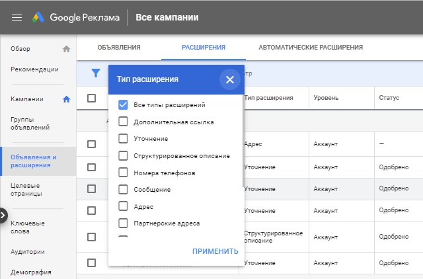This screenshot has height=279, width=423.
Task: Enable the Номера телефонов checkbox
Action: (x=123, y=173)
